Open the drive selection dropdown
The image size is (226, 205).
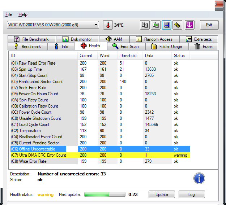pyautogui.click(x=53, y=25)
